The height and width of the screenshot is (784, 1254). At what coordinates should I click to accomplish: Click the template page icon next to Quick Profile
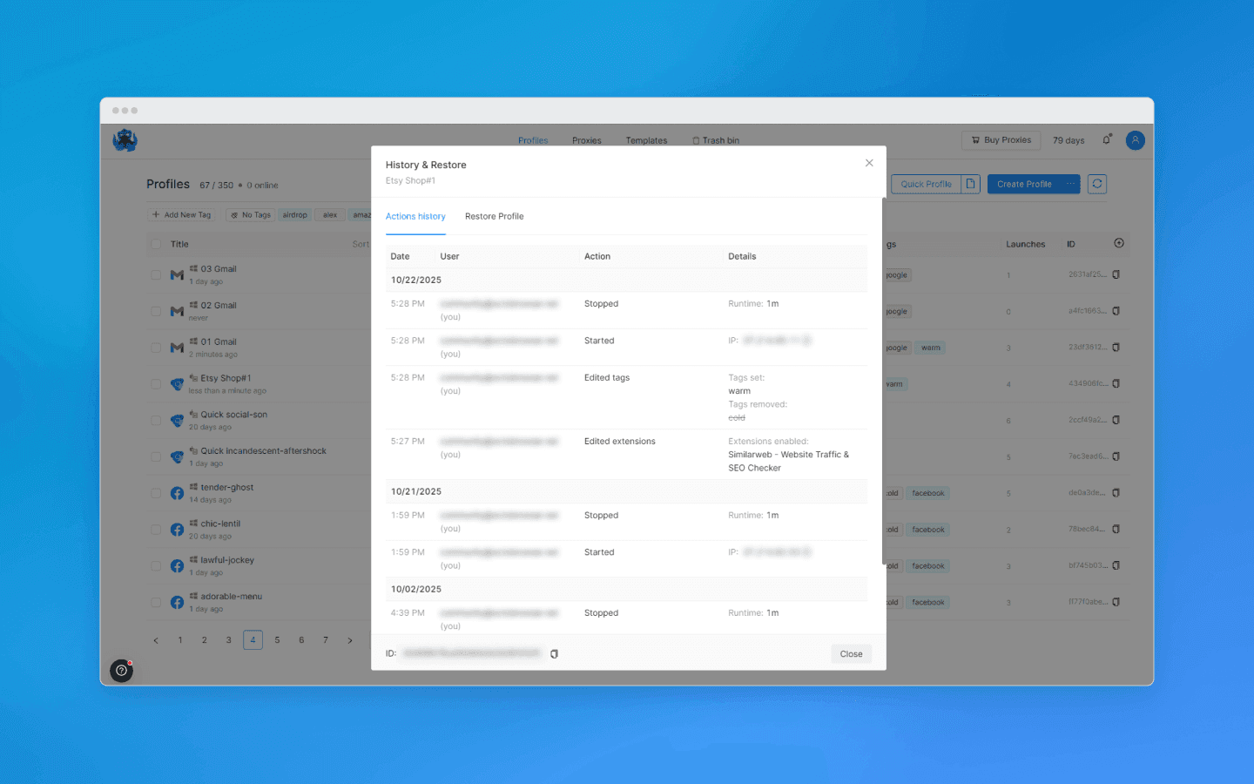[971, 184]
